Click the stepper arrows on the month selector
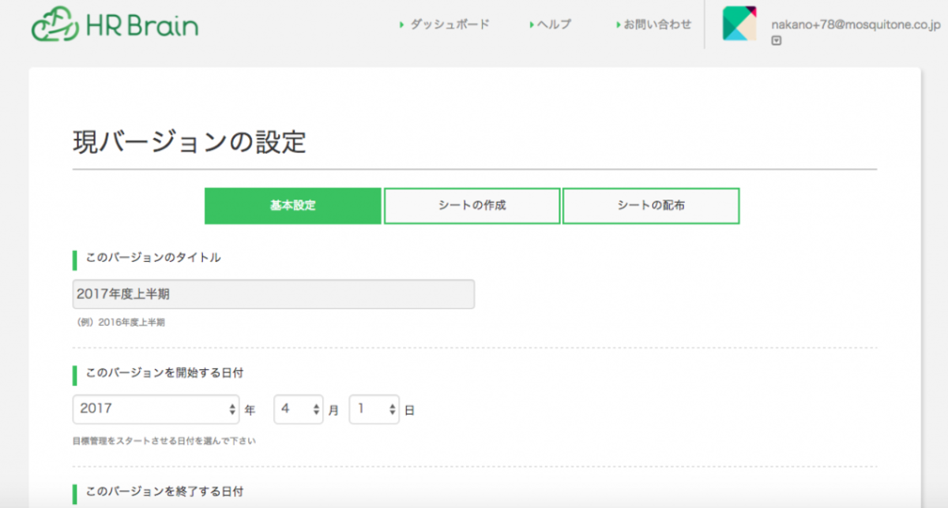 pos(314,409)
